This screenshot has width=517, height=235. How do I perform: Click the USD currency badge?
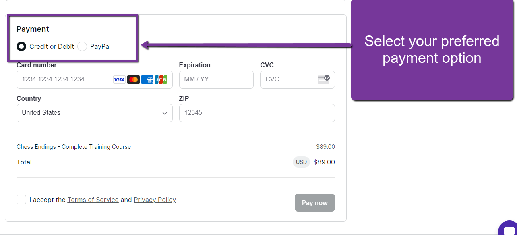(301, 162)
